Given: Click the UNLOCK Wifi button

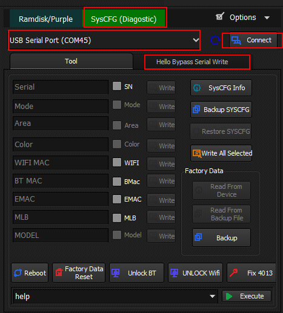Looking at the screenshot, I should [x=195, y=273].
